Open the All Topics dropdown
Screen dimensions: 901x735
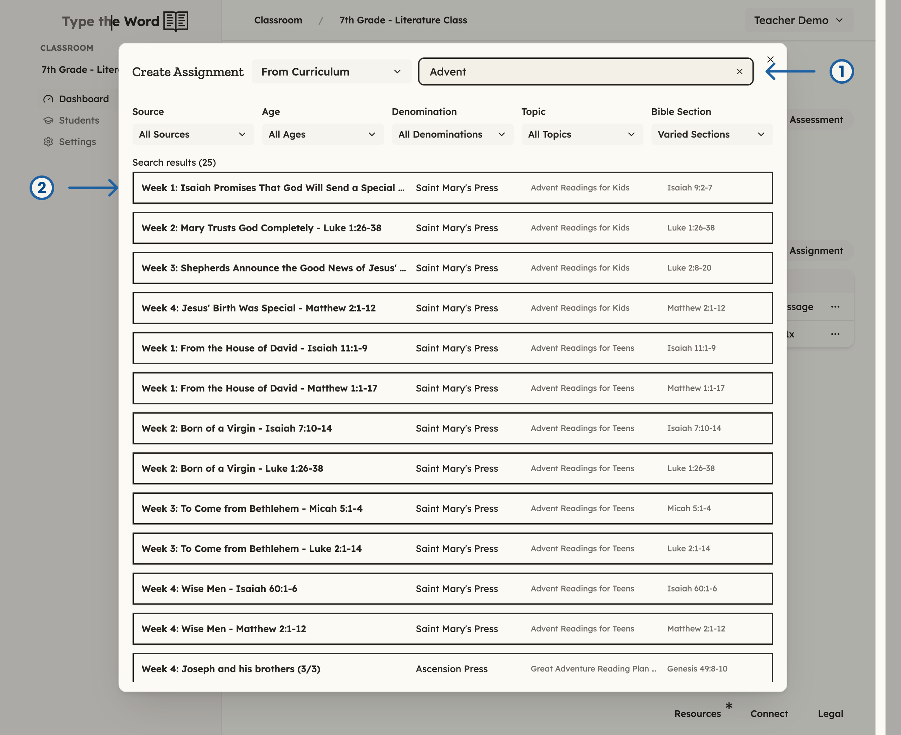tap(582, 134)
